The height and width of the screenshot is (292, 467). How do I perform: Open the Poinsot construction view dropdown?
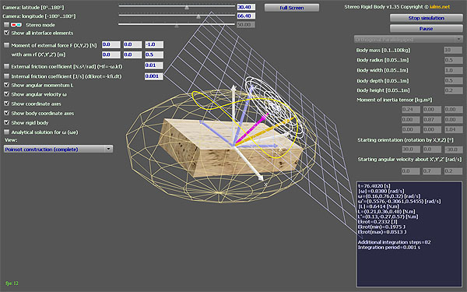click(x=58, y=149)
